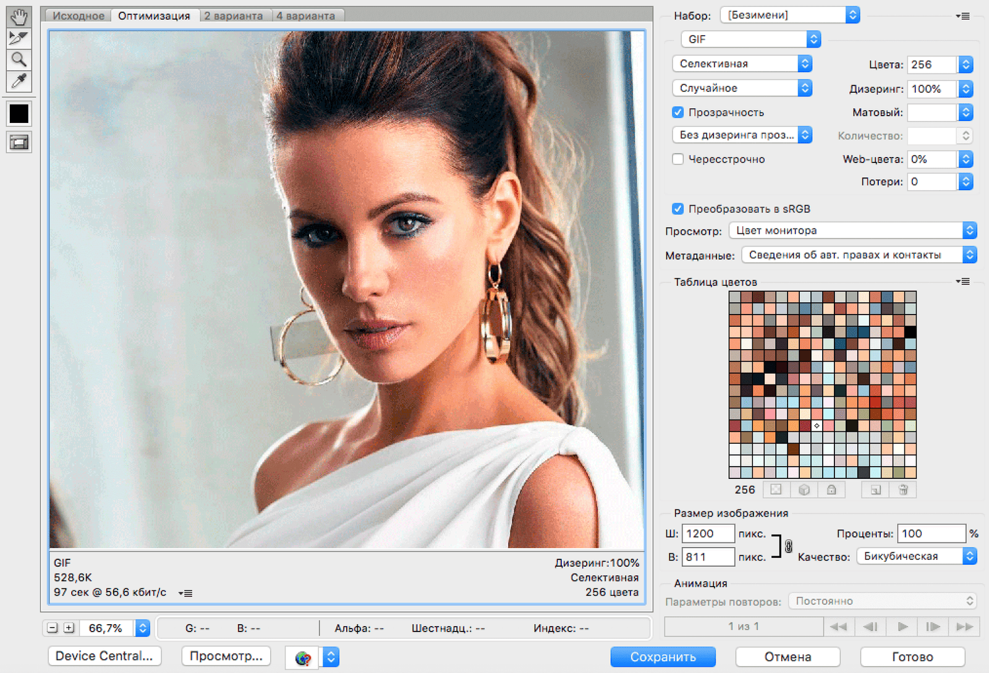Toggle slices visibility icon
This screenshot has height=673, width=989.
click(x=19, y=143)
